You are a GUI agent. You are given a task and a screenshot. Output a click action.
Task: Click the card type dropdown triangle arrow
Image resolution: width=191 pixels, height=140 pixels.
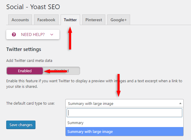pos(180,103)
